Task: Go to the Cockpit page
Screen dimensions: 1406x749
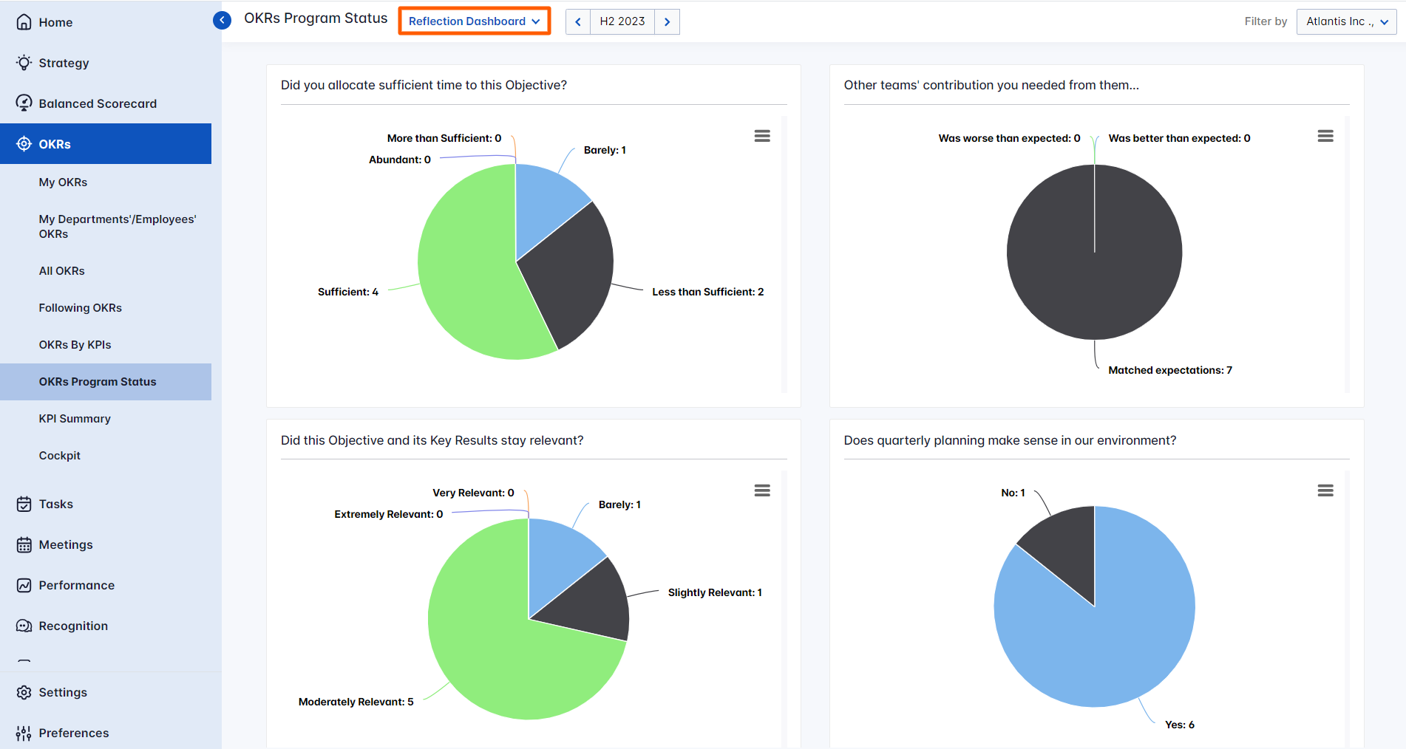Action: (x=59, y=455)
